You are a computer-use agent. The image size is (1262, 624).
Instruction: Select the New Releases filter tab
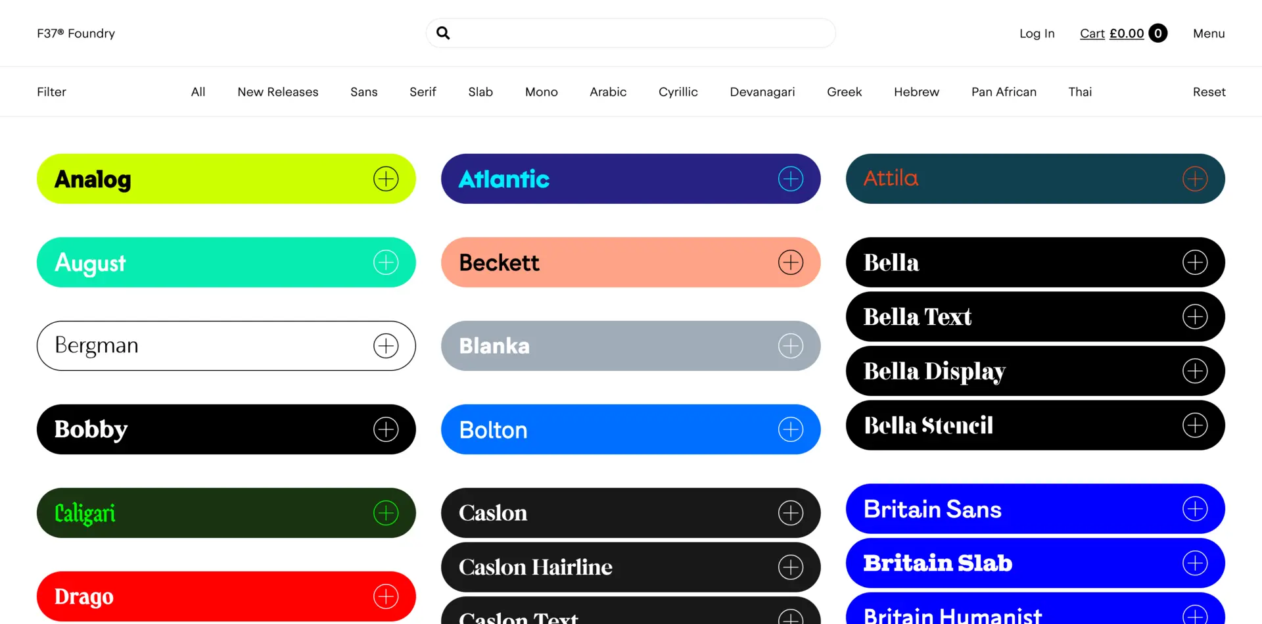click(277, 92)
